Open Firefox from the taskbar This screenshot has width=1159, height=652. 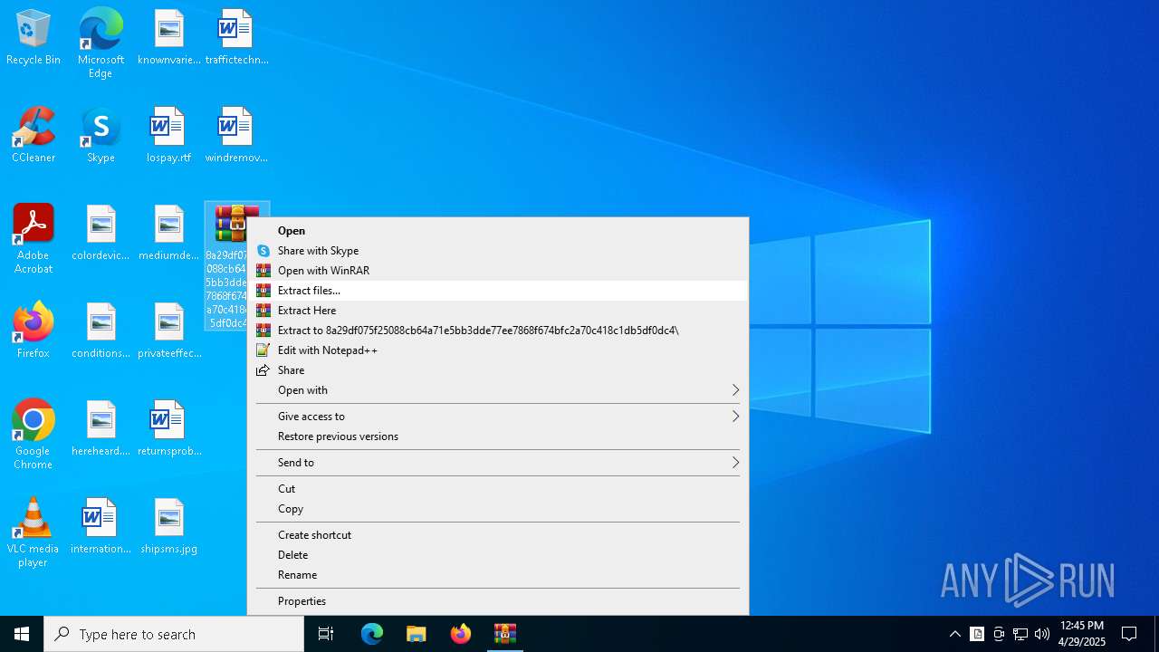point(461,634)
